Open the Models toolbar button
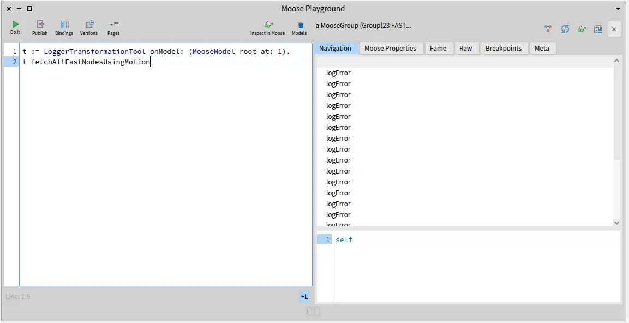This screenshot has width=629, height=323. point(299,28)
